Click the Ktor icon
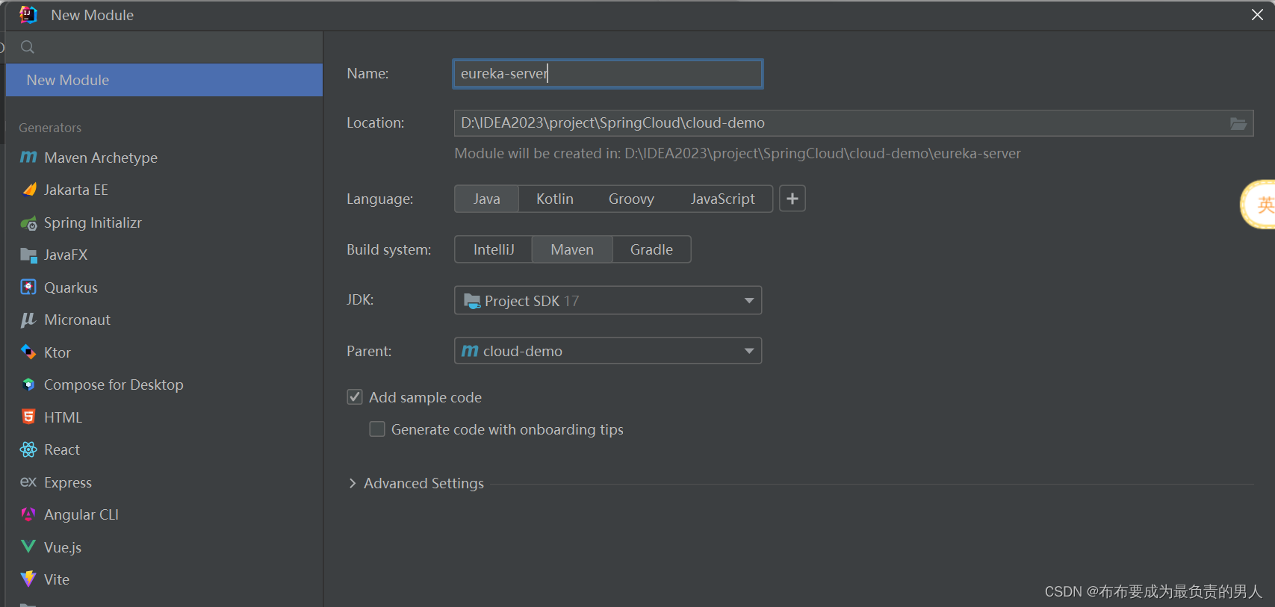This screenshot has height=607, width=1275. pos(28,352)
